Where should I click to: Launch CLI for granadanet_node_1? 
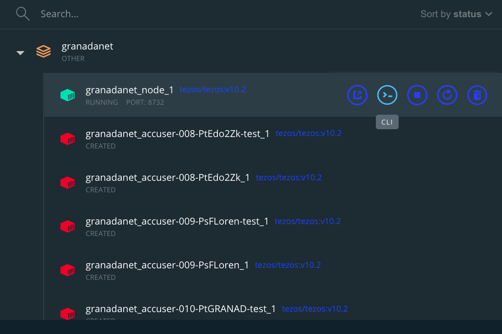(387, 95)
